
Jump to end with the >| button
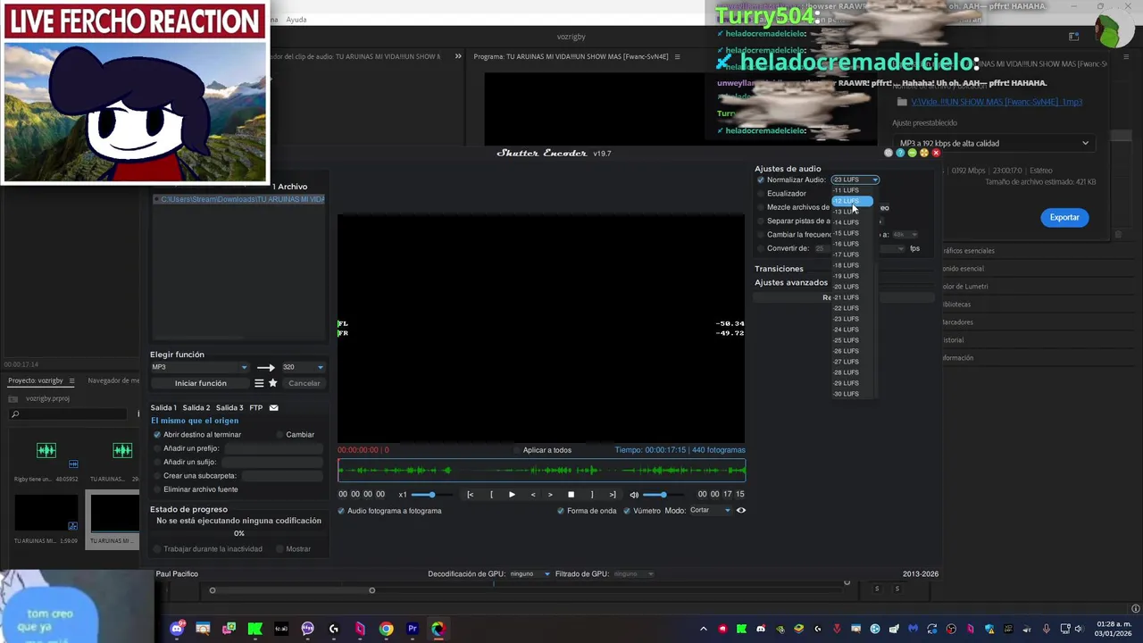click(x=612, y=495)
